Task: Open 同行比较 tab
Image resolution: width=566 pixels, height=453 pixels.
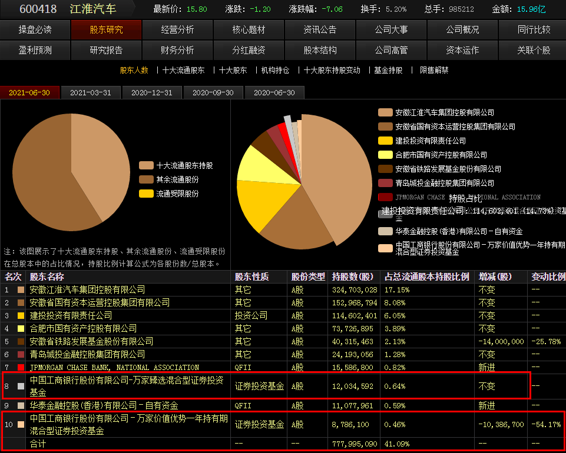Action: click(x=534, y=29)
